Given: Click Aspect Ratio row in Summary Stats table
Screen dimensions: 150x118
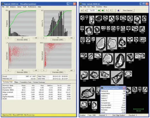Looking at the screenshot, I should click(36, 88).
